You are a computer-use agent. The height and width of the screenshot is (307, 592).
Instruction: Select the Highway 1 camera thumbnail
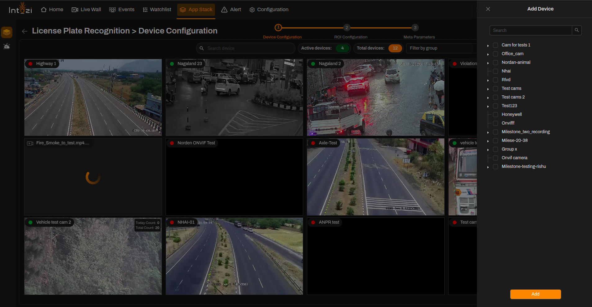(x=93, y=97)
